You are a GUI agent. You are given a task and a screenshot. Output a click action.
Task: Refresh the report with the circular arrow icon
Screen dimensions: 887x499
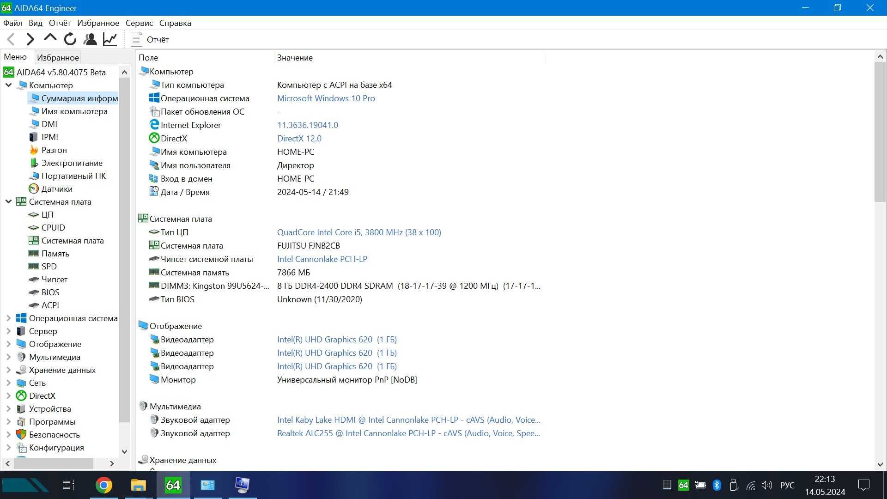point(70,39)
